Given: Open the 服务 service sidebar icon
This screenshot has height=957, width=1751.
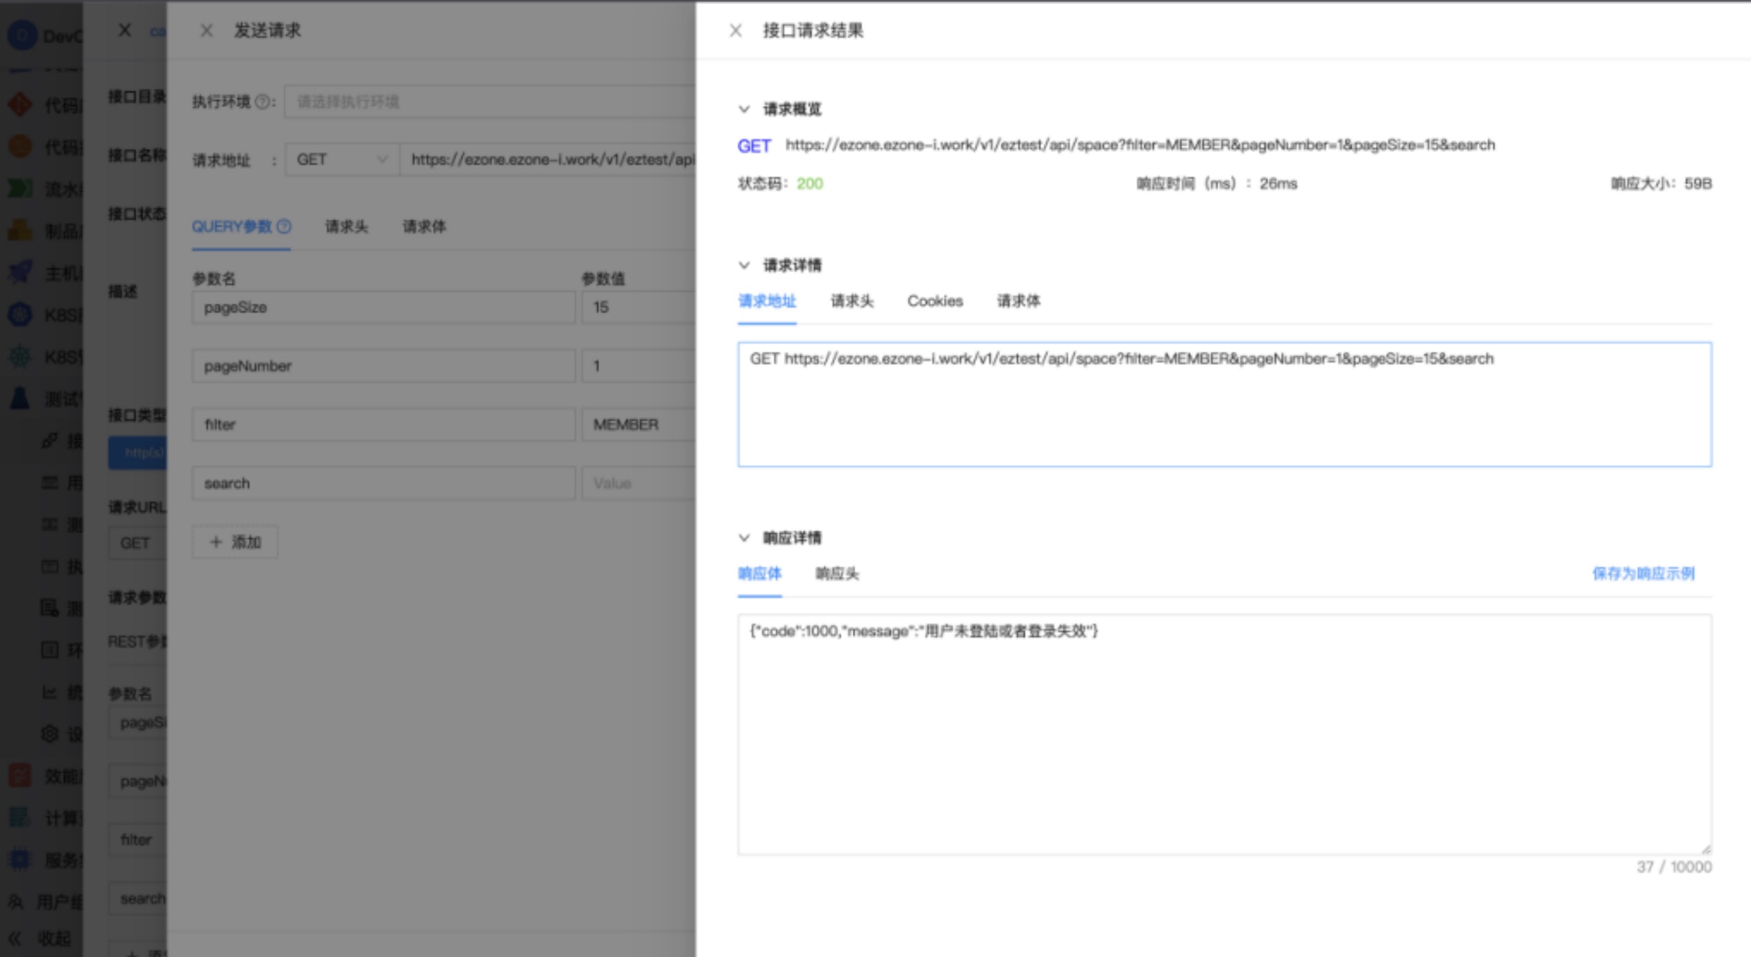Looking at the screenshot, I should (18, 859).
